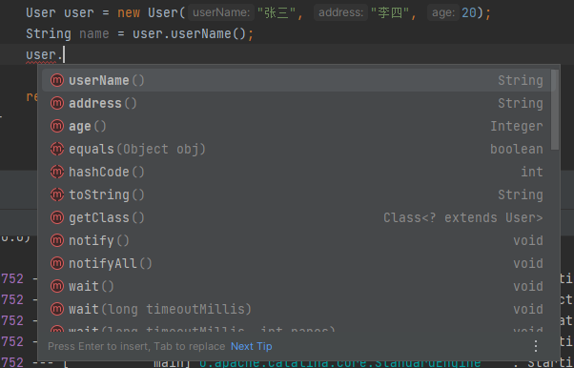The width and height of the screenshot is (574, 368).
Task: Click the method icon beside wait(long timeoutMillis)
Action: tap(57, 309)
